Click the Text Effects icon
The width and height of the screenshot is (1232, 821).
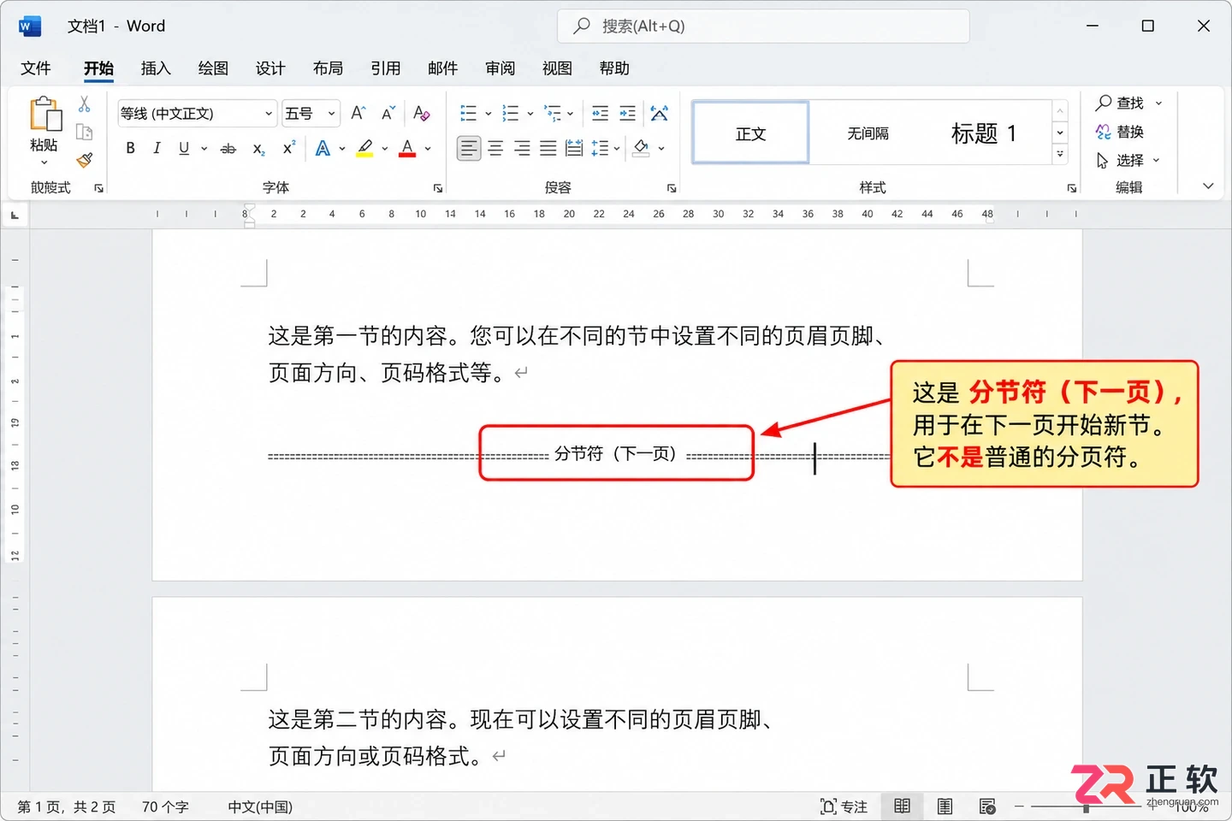point(323,148)
